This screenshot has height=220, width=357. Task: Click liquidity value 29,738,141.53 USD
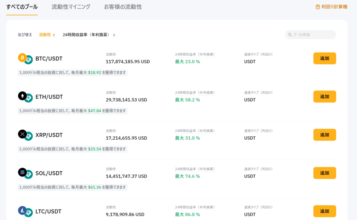click(126, 100)
